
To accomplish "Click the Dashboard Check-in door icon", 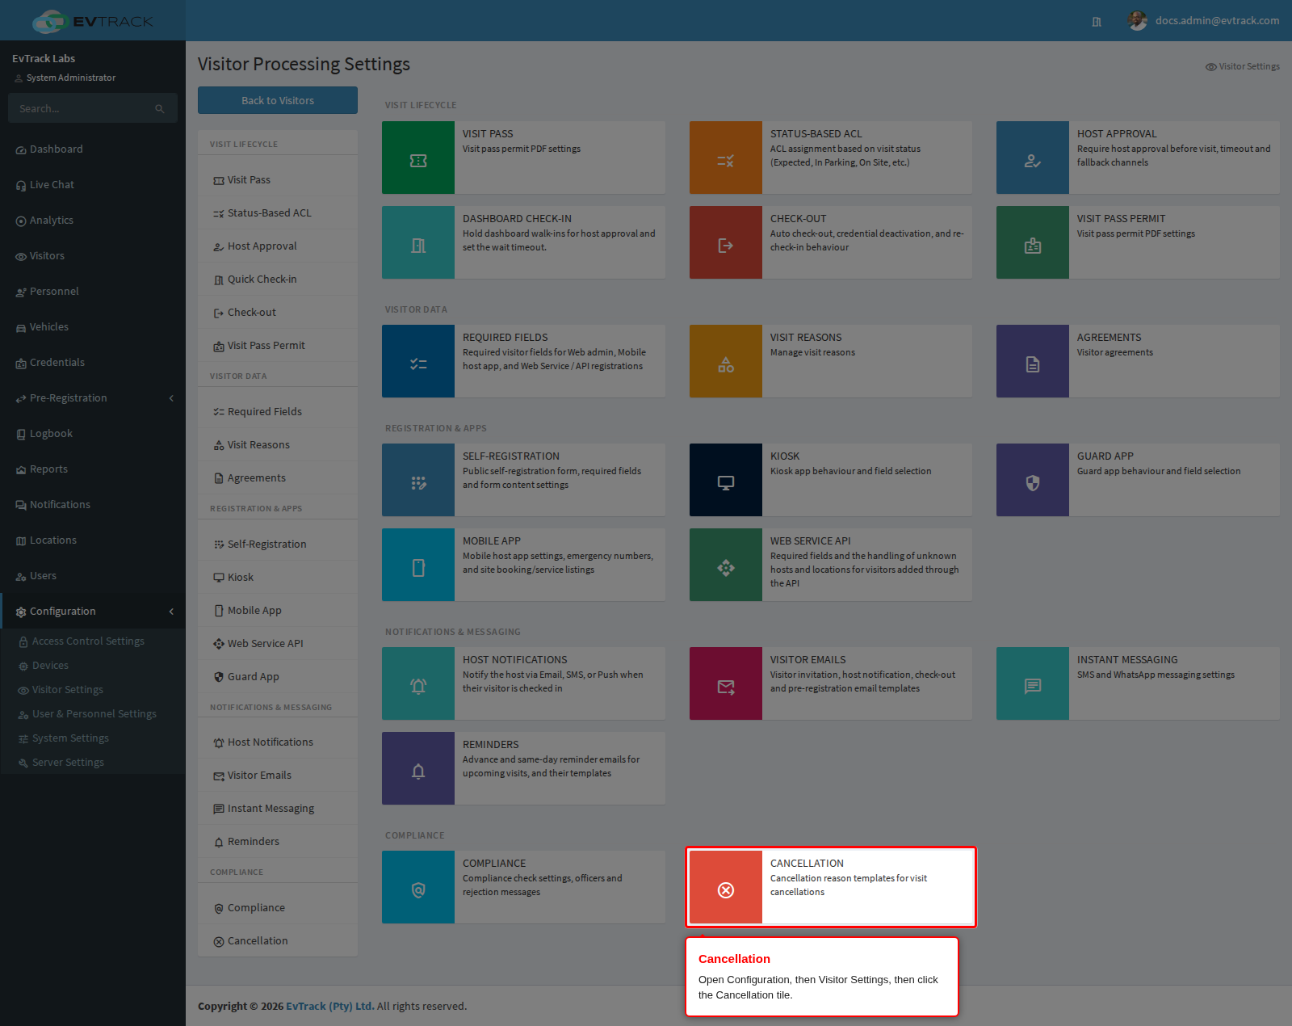I will click(418, 242).
